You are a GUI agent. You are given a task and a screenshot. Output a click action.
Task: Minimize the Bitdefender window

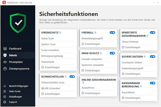[x=153, y=2]
